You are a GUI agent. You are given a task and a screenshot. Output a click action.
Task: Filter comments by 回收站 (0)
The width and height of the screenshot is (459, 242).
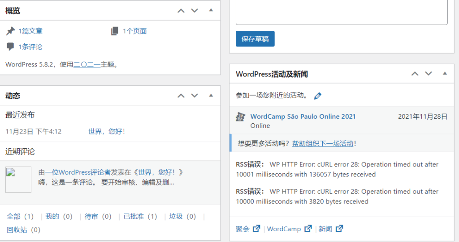pos(23,230)
